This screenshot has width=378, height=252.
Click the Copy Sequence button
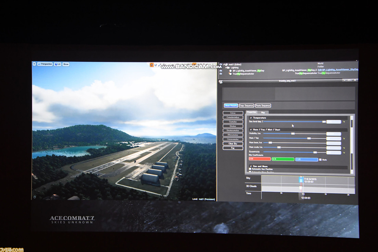[x=246, y=105]
